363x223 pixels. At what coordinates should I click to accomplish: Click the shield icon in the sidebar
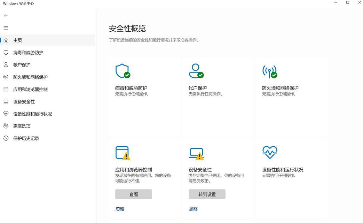pos(6,52)
